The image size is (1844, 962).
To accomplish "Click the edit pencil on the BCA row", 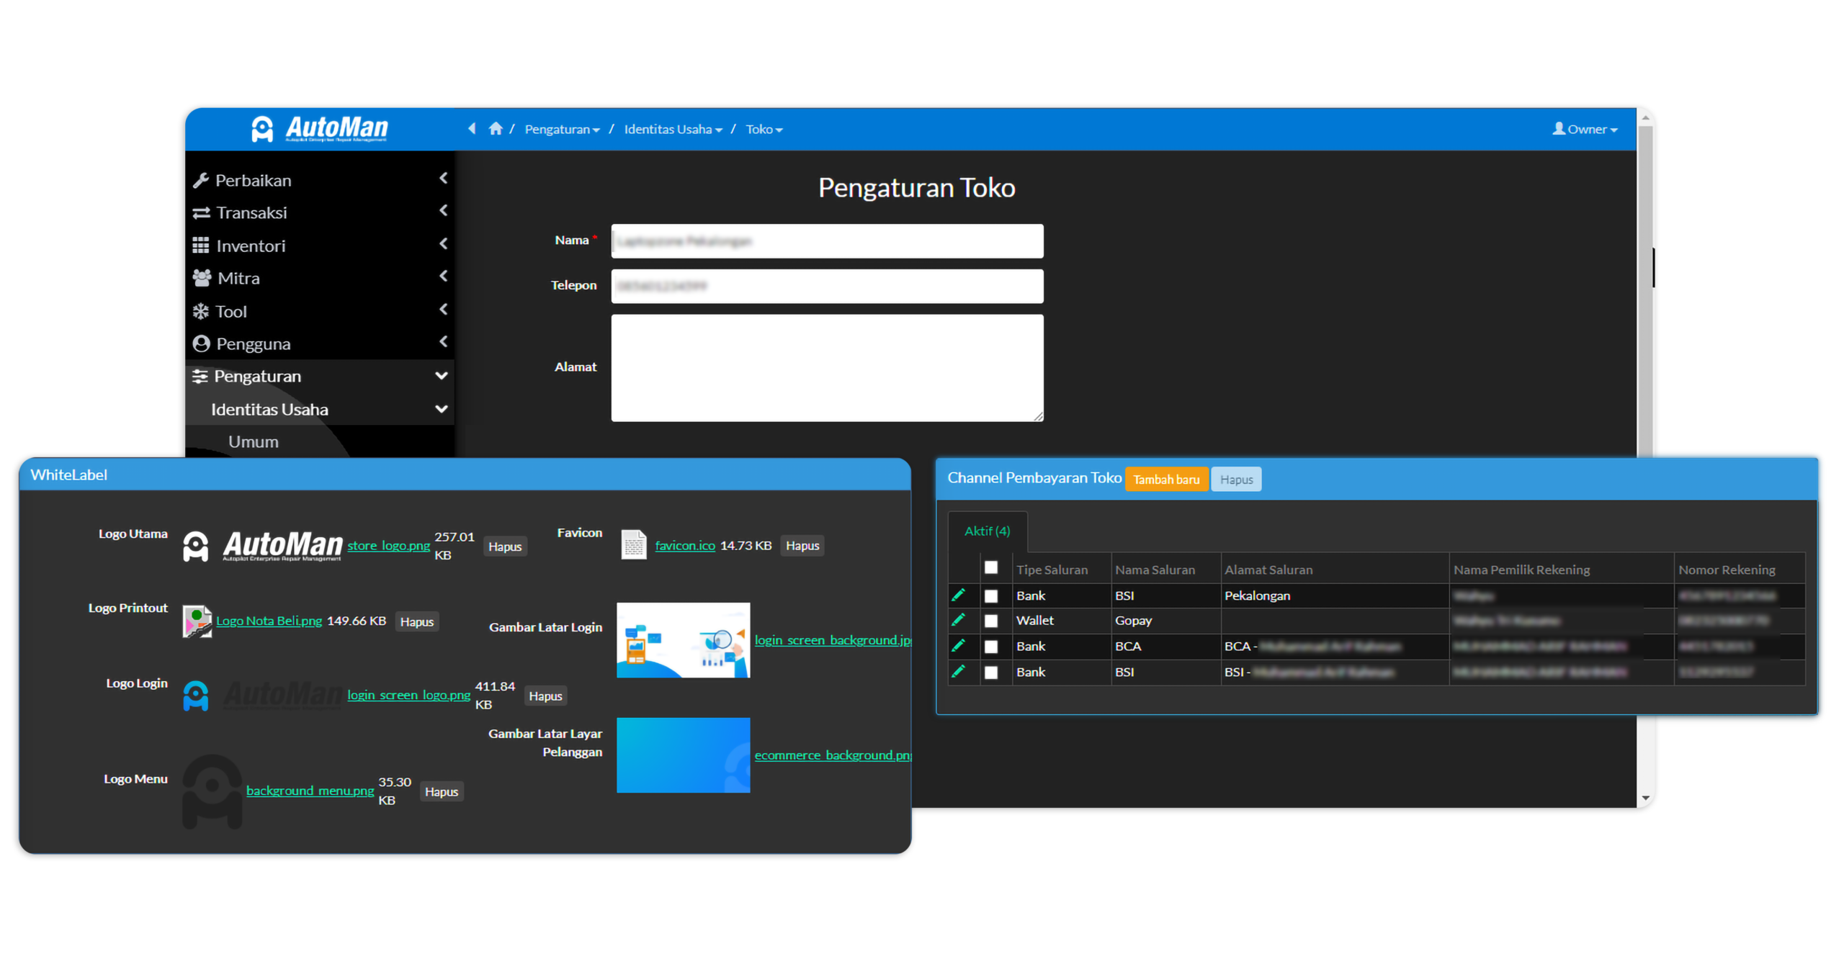I will click(x=960, y=646).
